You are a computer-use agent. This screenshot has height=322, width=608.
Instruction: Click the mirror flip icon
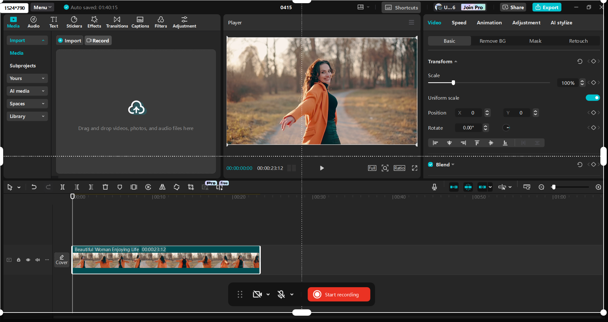162,187
